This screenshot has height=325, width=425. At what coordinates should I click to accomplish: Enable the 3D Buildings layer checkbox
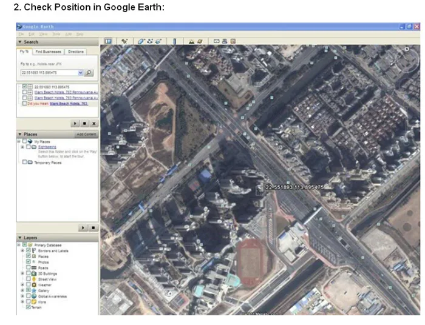[28, 273]
